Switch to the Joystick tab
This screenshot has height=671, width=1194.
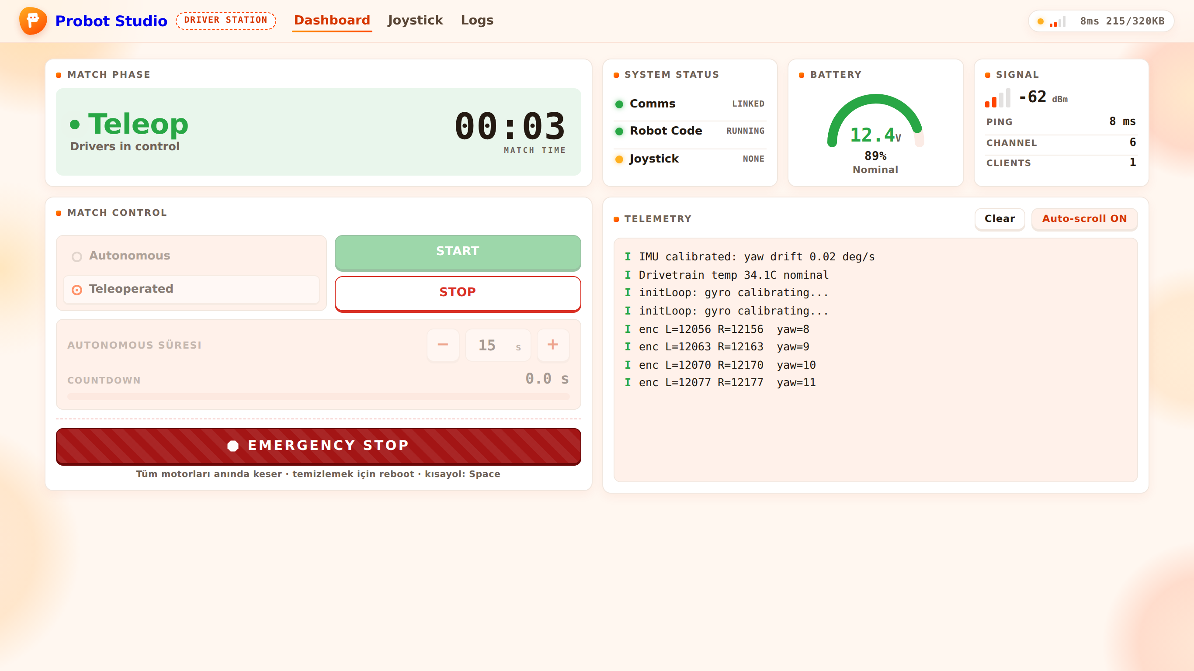pos(415,21)
